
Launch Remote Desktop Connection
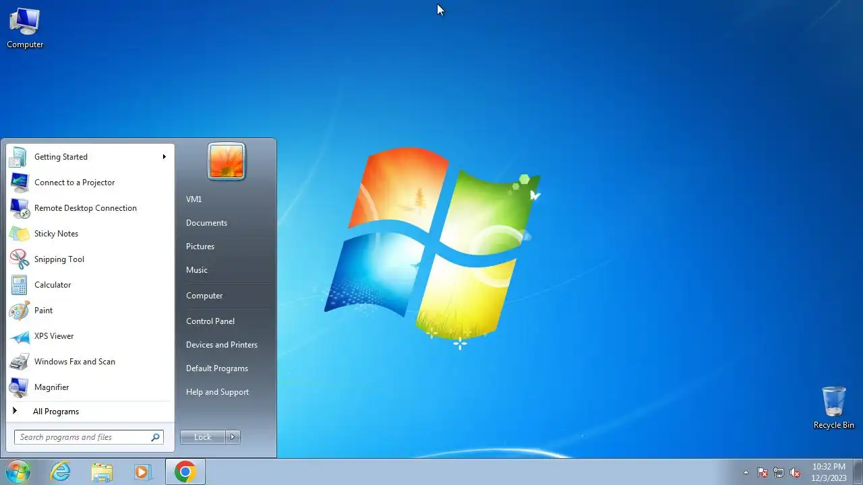pyautogui.click(x=90, y=208)
